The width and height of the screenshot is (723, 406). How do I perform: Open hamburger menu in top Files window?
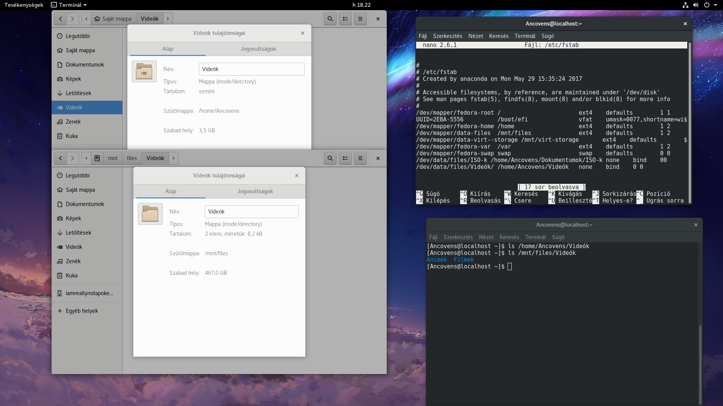click(x=360, y=19)
